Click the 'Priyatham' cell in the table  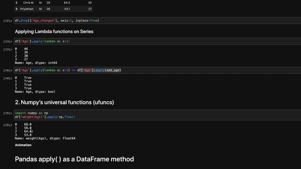pos(27,9)
